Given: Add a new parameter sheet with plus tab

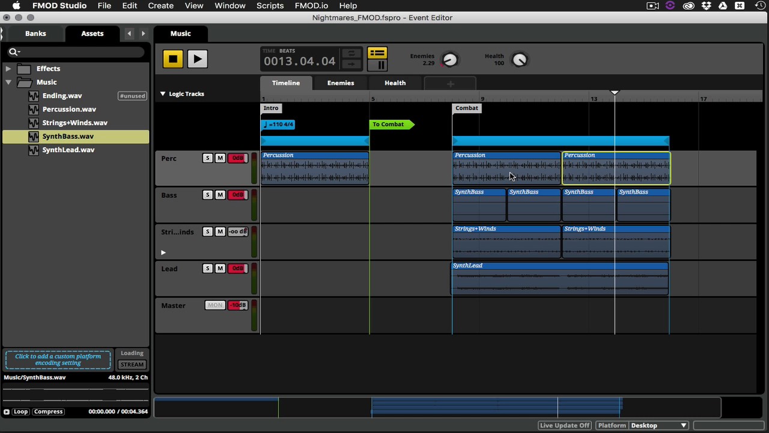Looking at the screenshot, I should coord(450,83).
